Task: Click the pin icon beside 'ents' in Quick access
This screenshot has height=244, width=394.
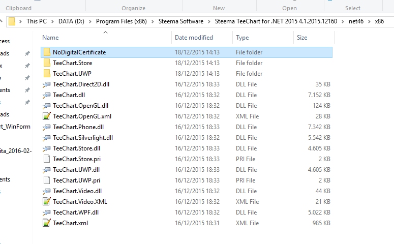Action: pos(27,90)
